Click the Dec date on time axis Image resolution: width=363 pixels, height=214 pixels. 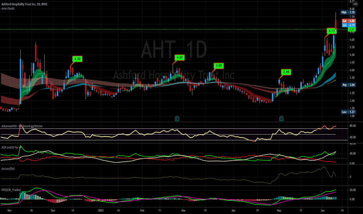pyautogui.click(x=53, y=210)
